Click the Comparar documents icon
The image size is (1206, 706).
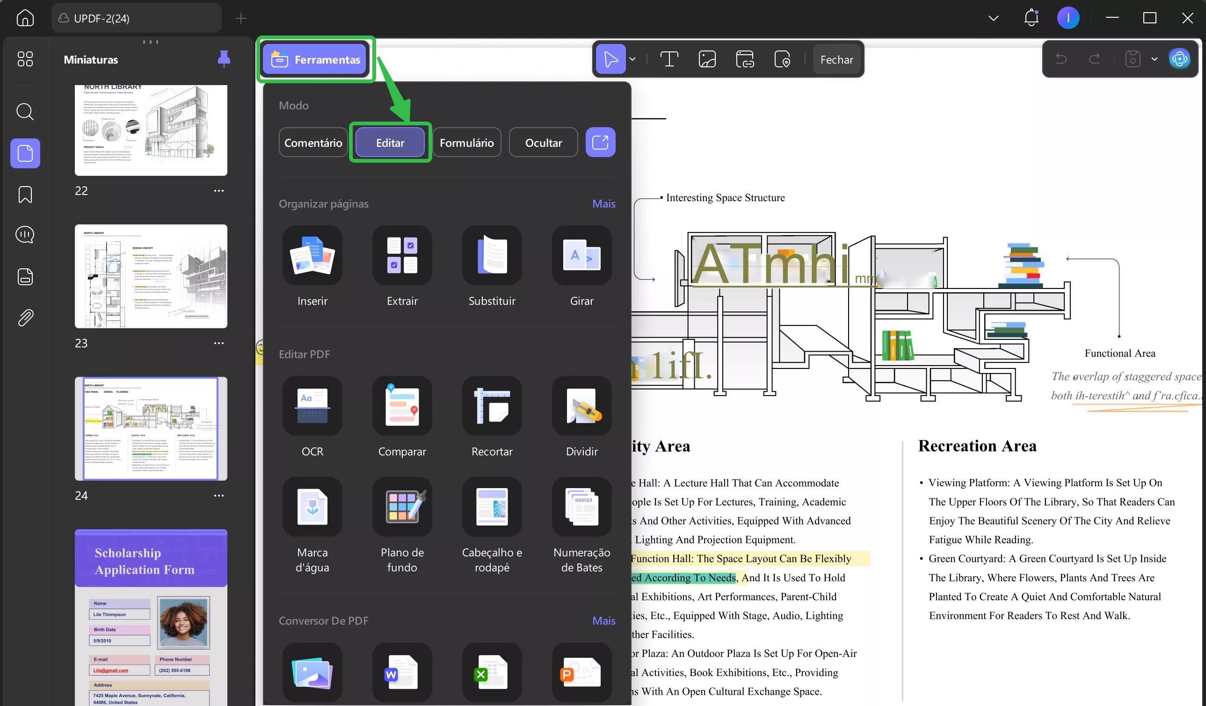[x=402, y=406]
